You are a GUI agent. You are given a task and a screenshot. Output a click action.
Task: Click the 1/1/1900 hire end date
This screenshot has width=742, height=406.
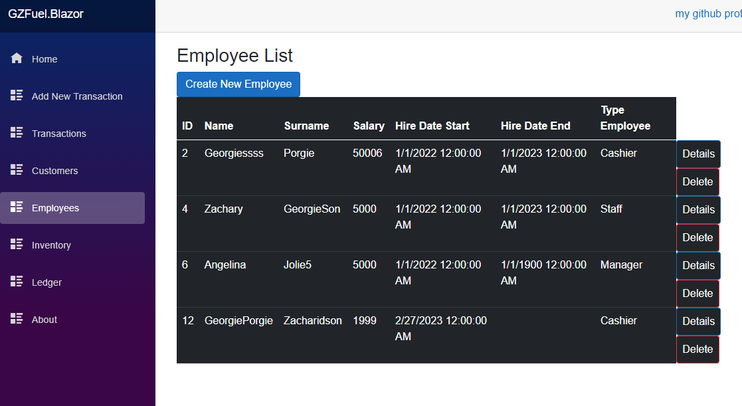(544, 272)
